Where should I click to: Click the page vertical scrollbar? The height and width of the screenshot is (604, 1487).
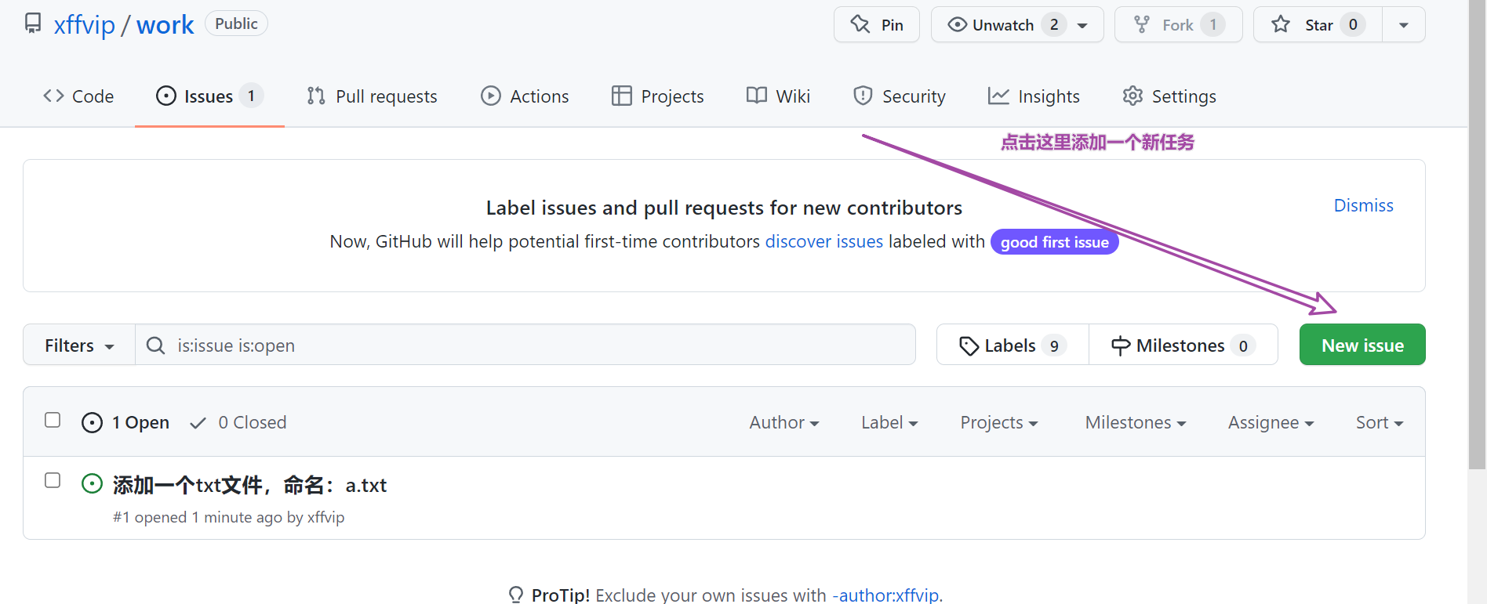coord(1478,235)
